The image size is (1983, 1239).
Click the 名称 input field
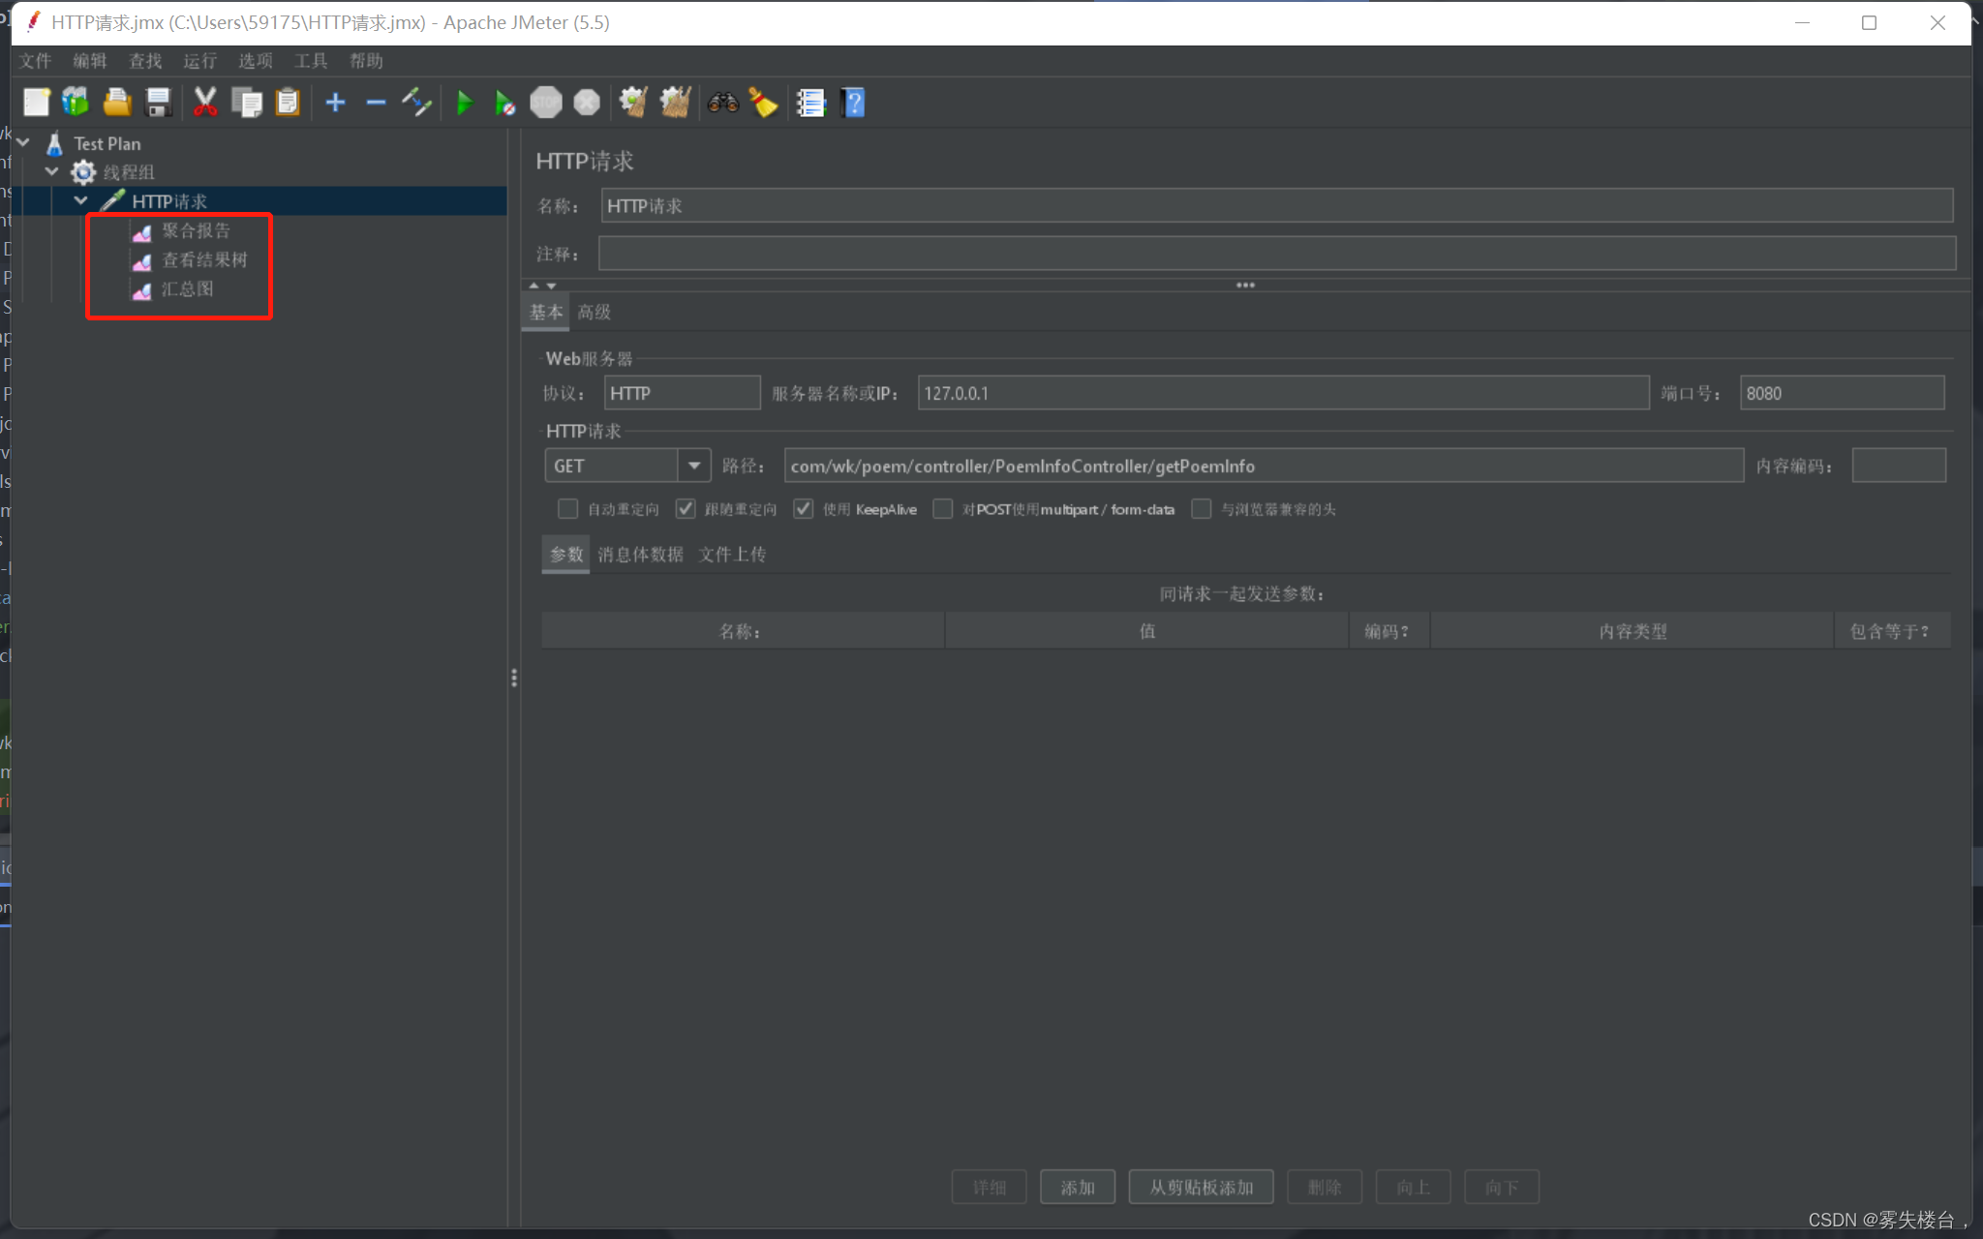tap(1276, 206)
